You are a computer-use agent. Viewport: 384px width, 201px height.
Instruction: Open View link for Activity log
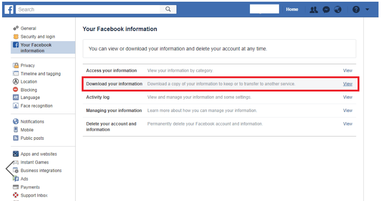click(x=347, y=97)
